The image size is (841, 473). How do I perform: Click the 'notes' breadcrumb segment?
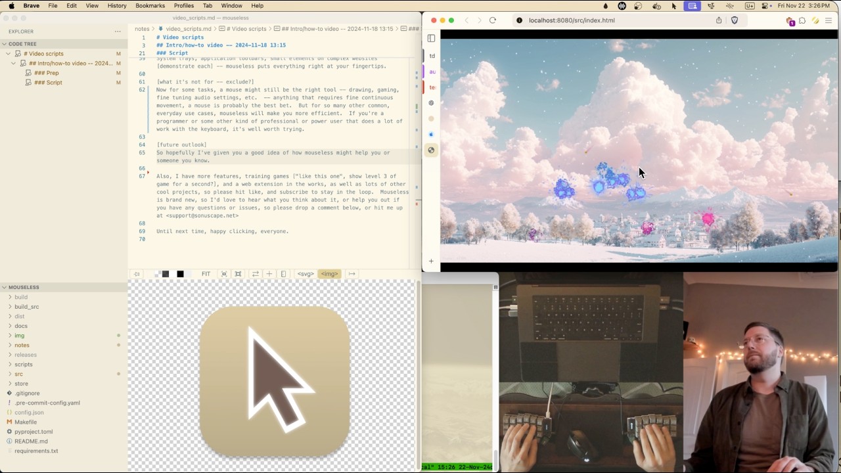(x=142, y=29)
